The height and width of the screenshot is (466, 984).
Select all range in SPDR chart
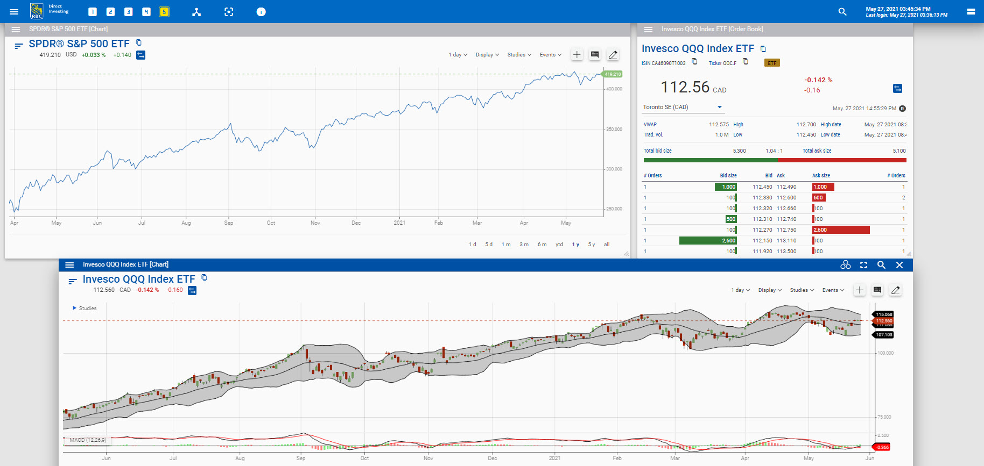point(607,245)
